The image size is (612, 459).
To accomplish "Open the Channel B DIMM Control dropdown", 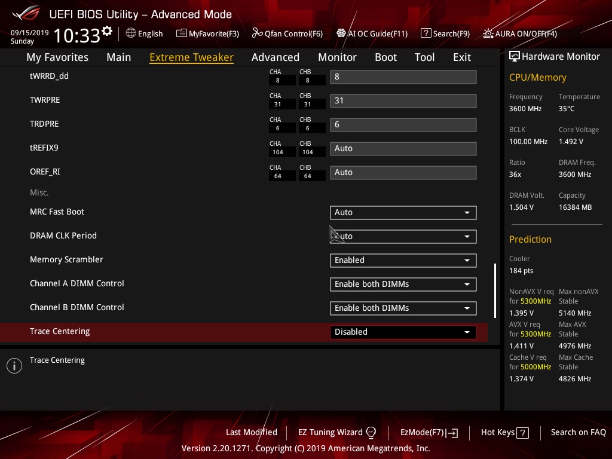I will [403, 308].
